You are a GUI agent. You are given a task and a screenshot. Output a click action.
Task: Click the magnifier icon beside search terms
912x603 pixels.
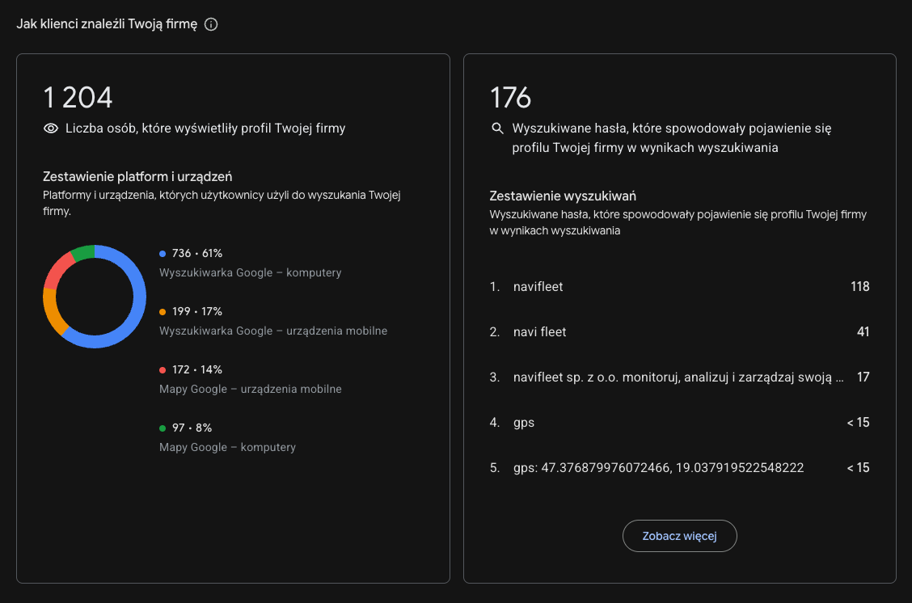[x=497, y=128]
